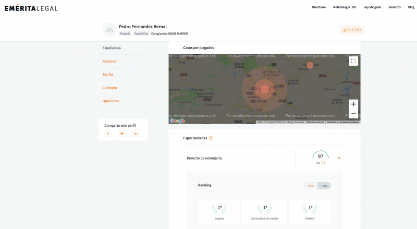Click the Casos por juzgados heading
Screen dimensions: 417x229
199,47
